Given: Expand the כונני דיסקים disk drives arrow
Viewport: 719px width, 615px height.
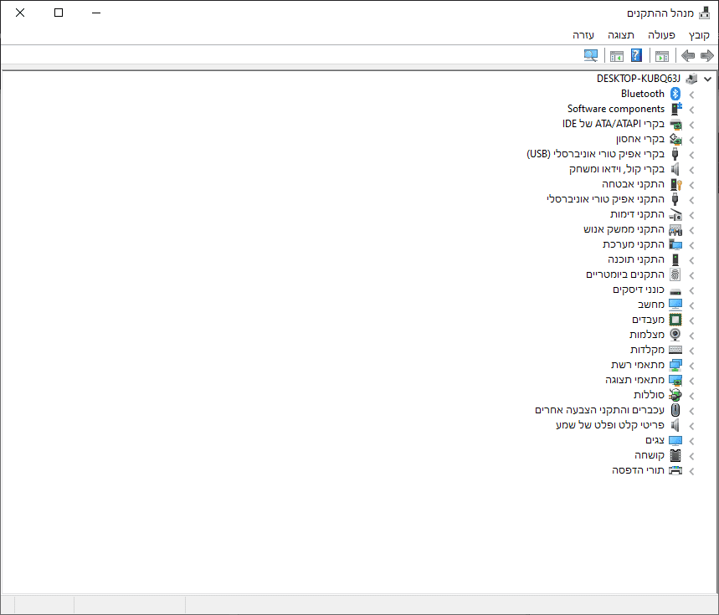Looking at the screenshot, I should pos(691,290).
